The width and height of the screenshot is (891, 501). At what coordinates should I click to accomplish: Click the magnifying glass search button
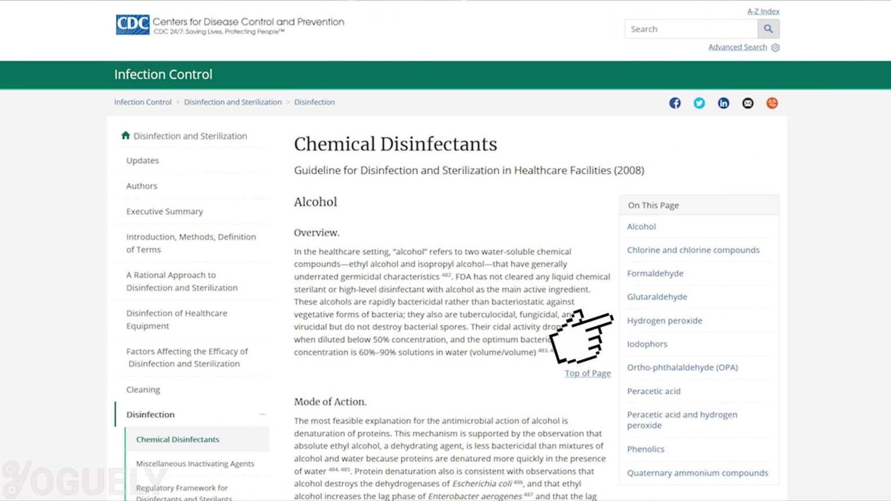[768, 29]
